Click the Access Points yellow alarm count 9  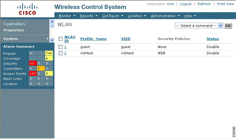pos(49,74)
